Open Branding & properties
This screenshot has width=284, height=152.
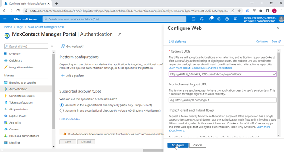23,82
